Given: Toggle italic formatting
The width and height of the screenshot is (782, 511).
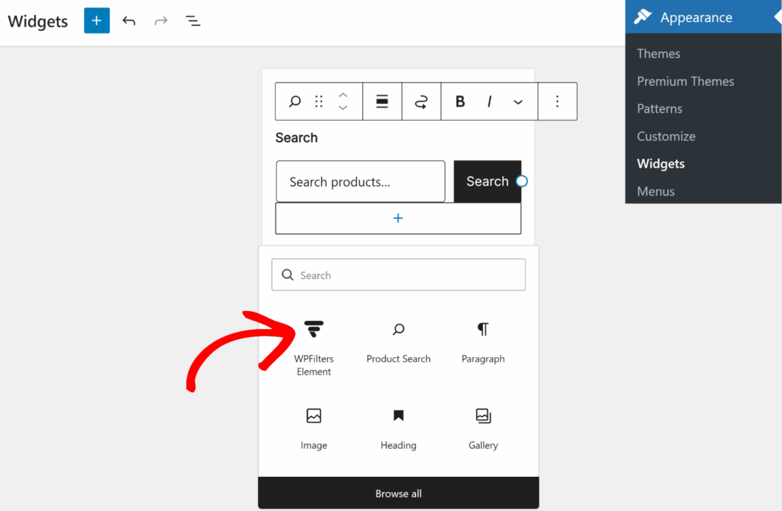Looking at the screenshot, I should tap(489, 101).
